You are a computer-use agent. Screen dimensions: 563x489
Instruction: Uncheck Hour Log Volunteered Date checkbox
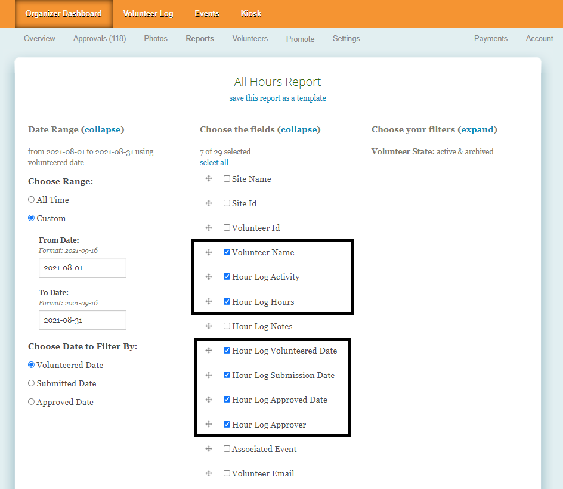pyautogui.click(x=227, y=350)
